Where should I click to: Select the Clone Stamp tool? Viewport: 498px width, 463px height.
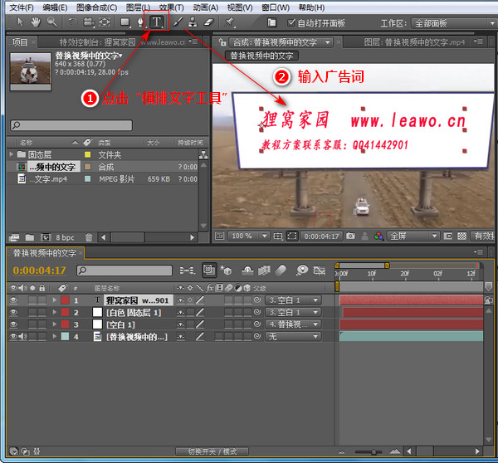pos(193,22)
